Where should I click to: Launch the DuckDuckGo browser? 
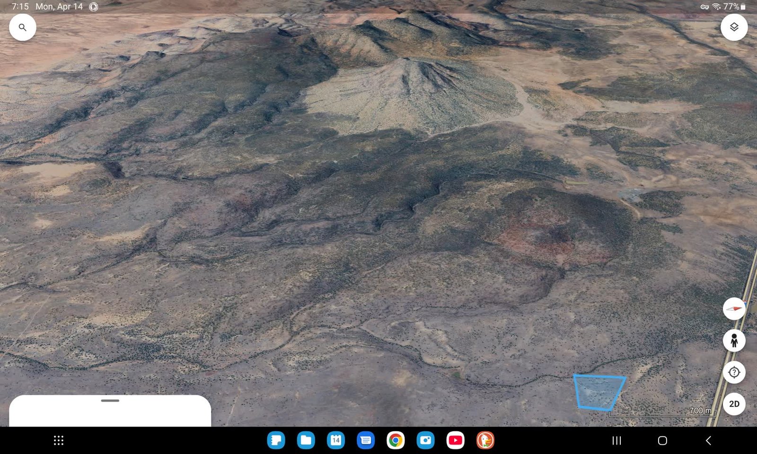485,441
